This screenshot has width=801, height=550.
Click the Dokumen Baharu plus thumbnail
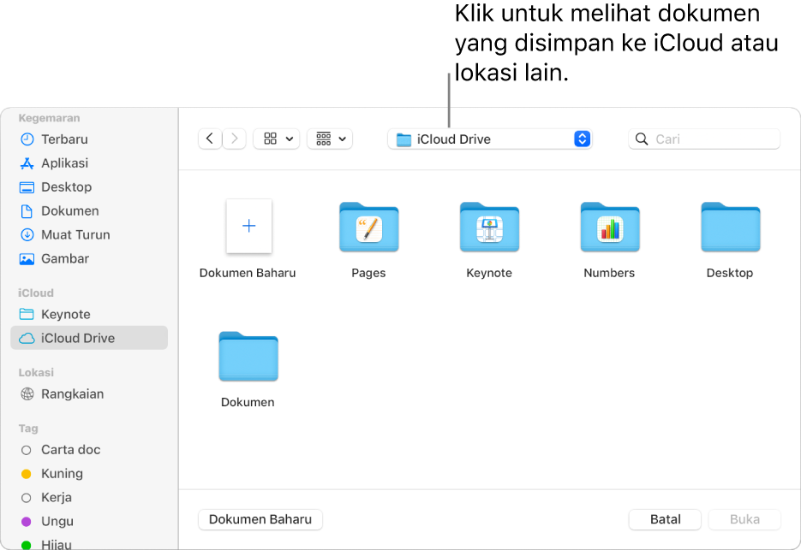[x=248, y=226]
